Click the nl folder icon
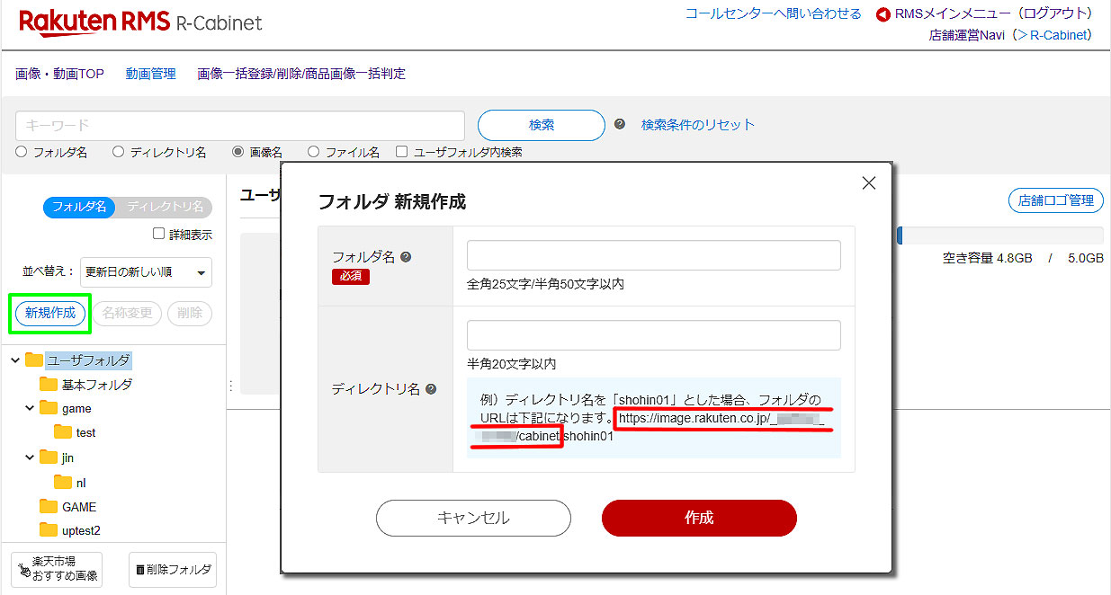1111x595 pixels. pos(63,482)
